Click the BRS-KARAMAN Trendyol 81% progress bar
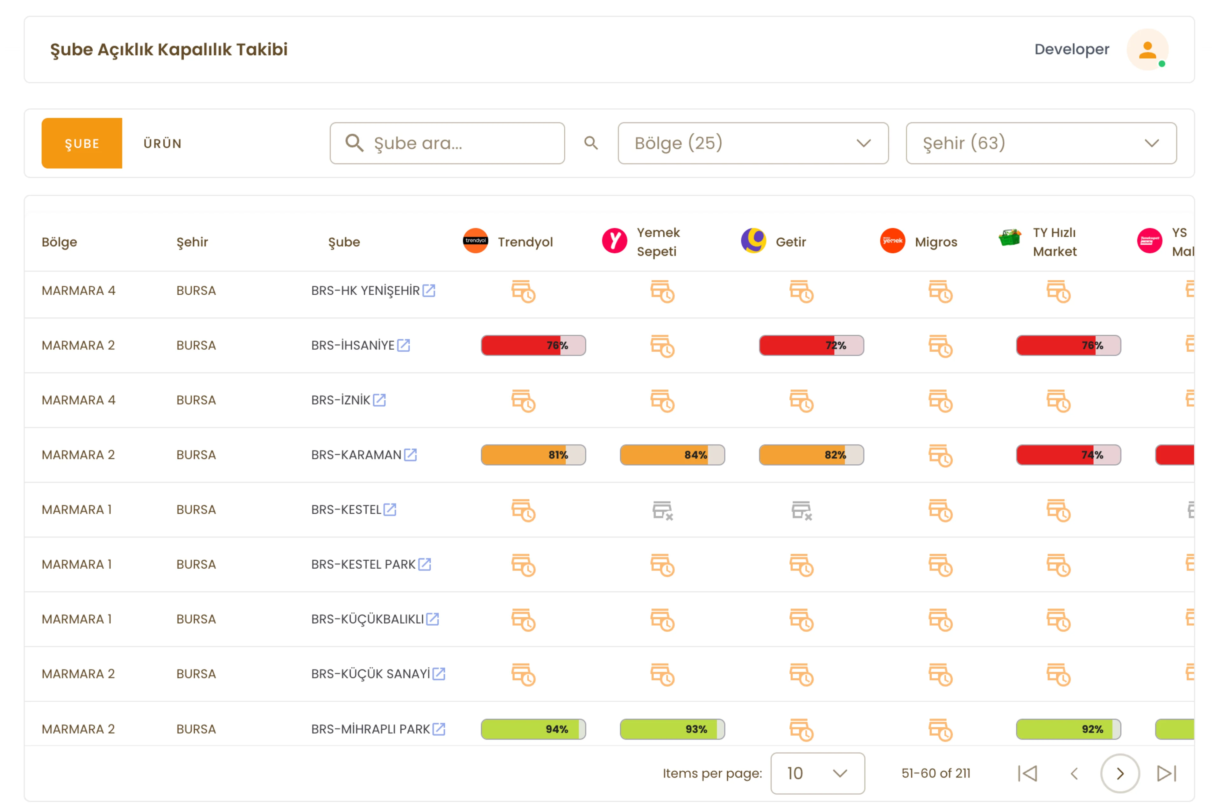 [x=533, y=455]
